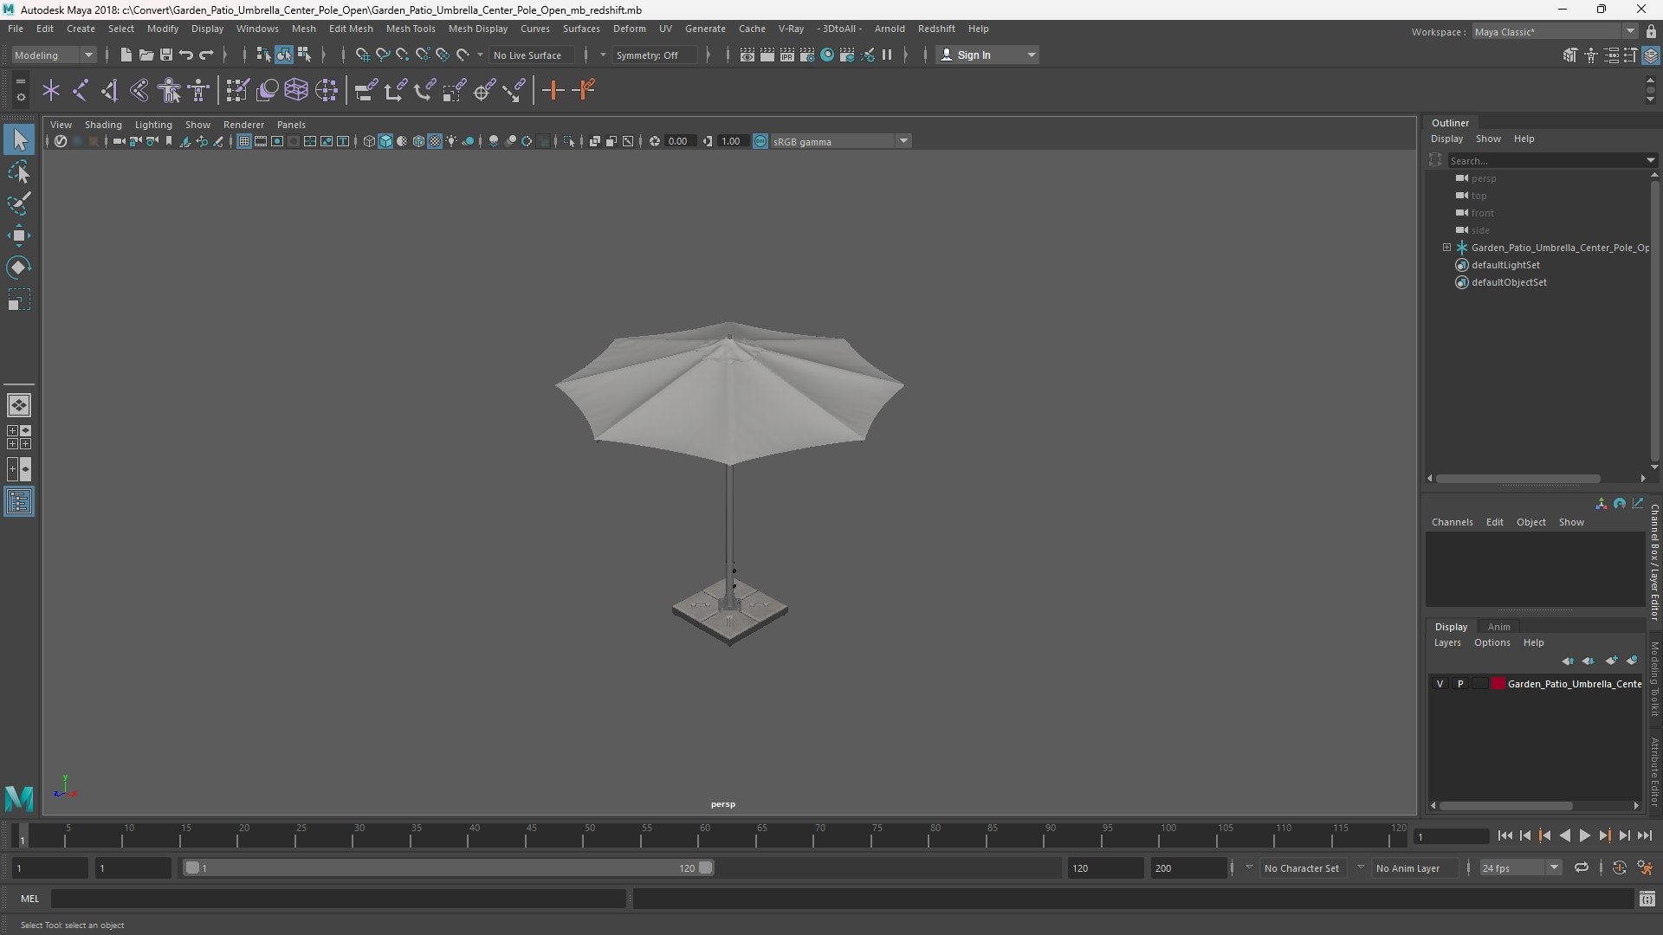Open the Workspace Maya Classic dropdown
Screen dimensions: 1663x935
pos(1554,32)
